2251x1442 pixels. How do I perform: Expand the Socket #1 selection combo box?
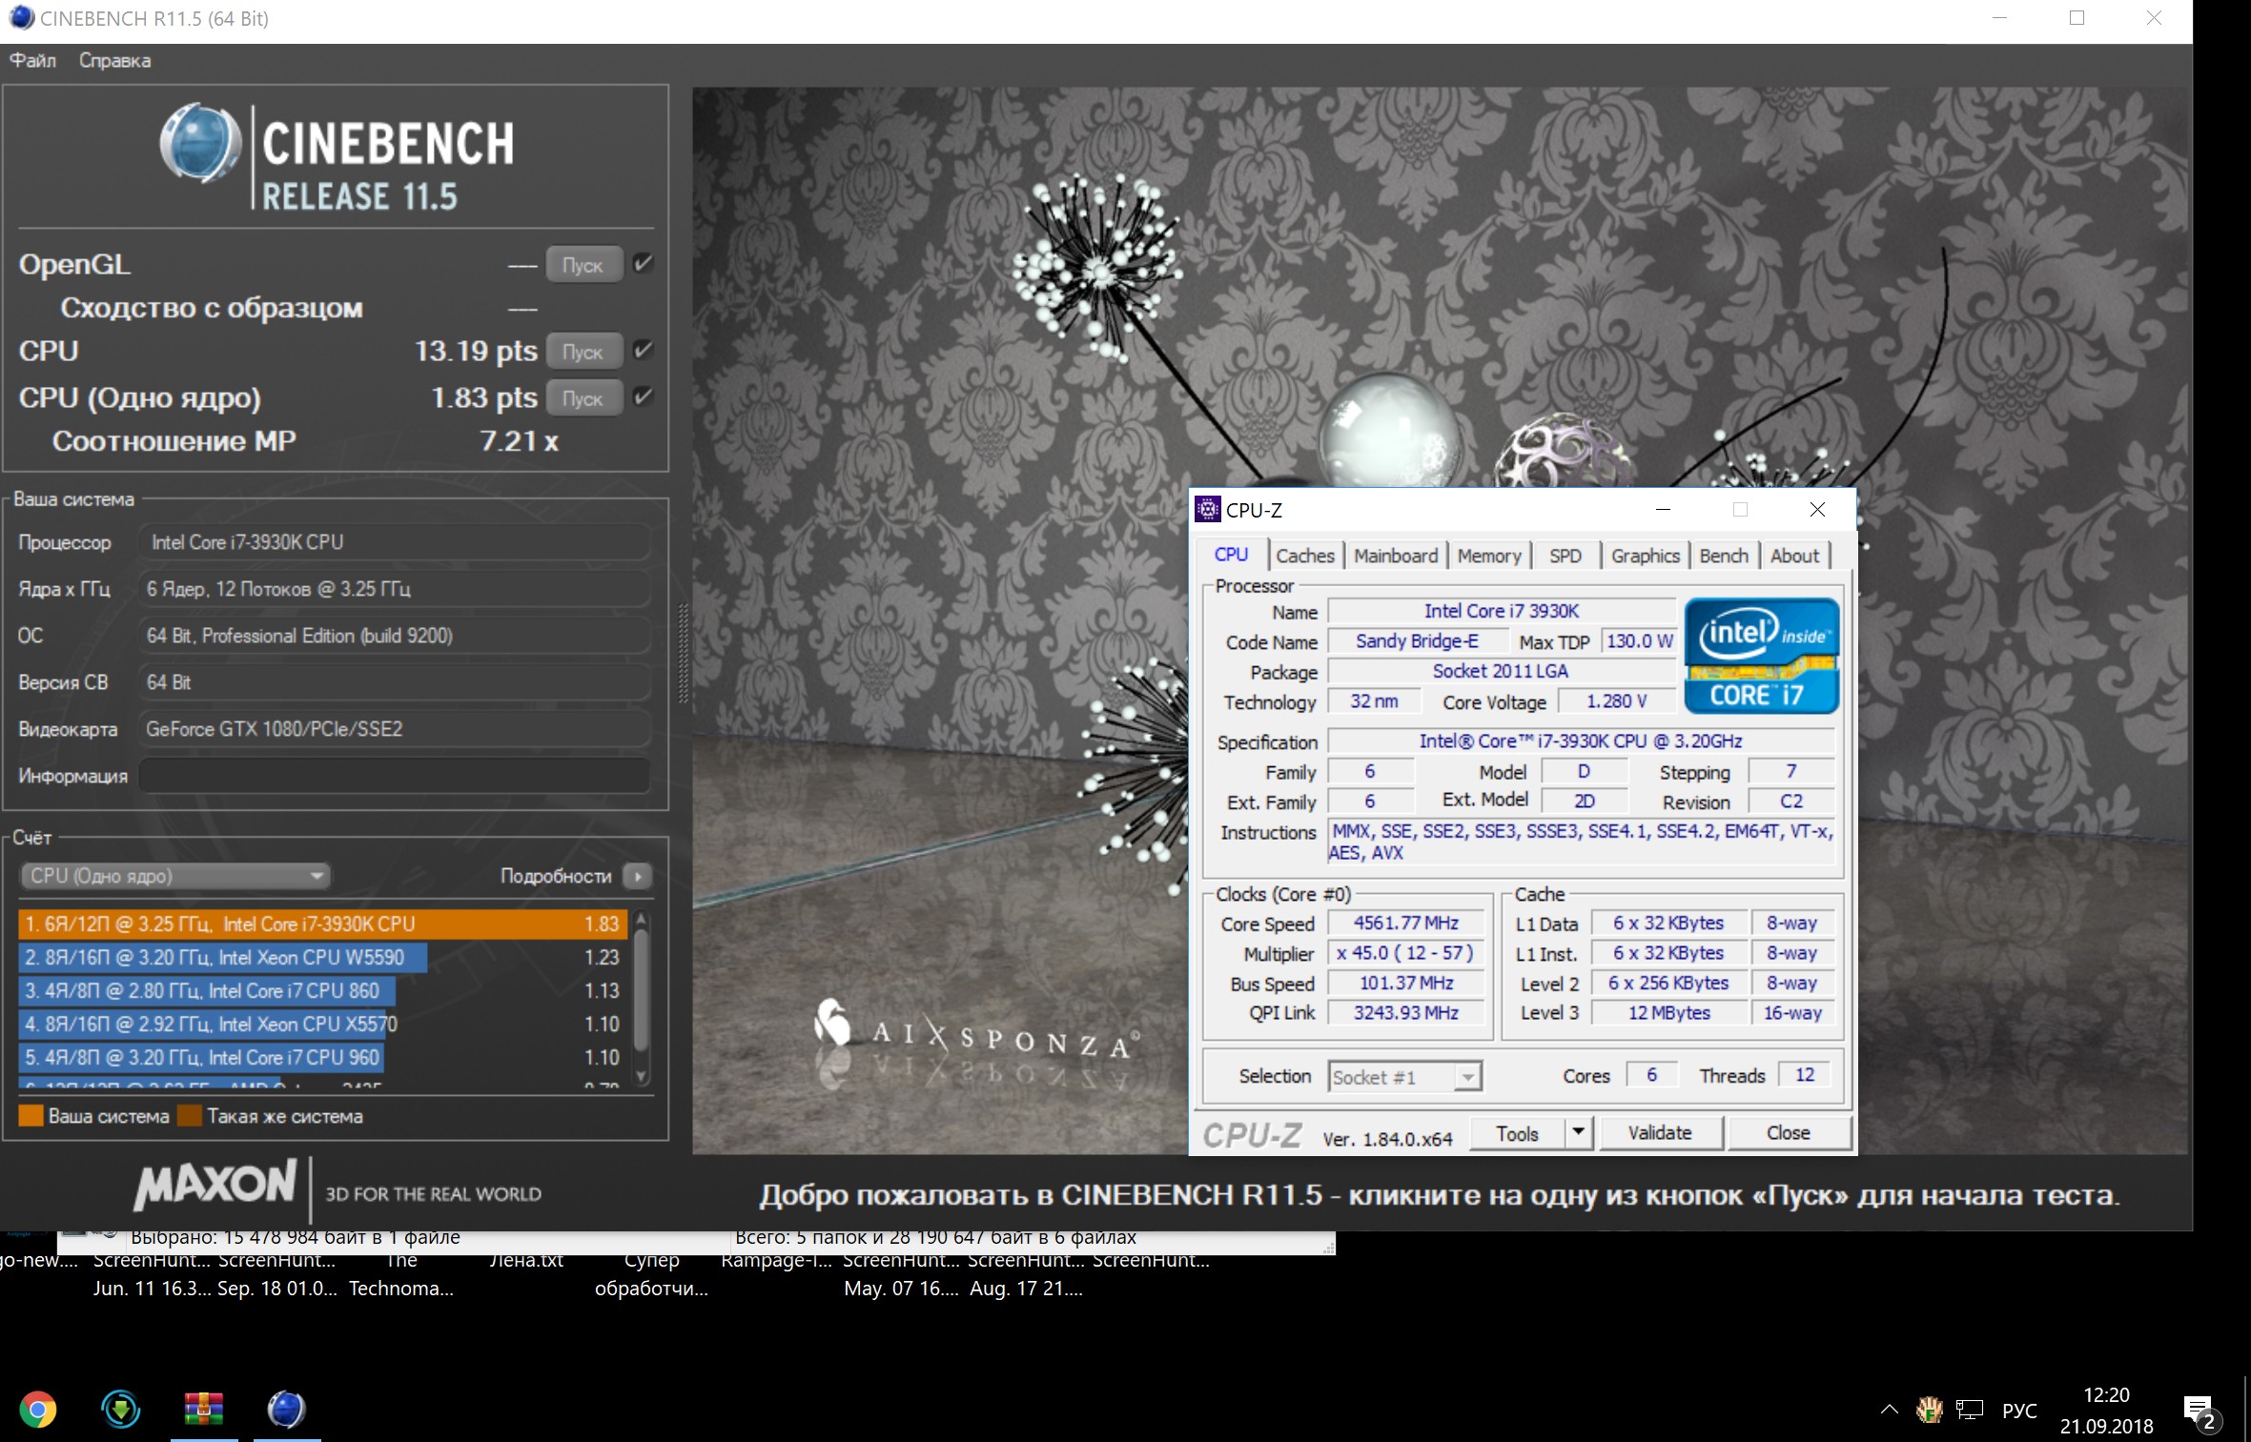click(1467, 1077)
